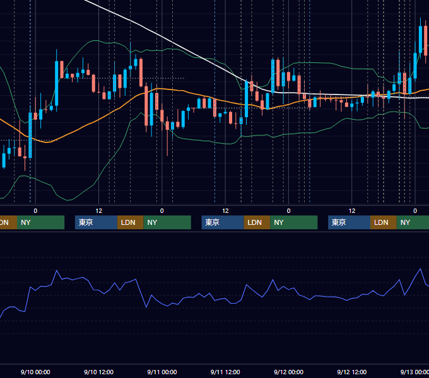
Task: Select the LDN block after the 9/11 東京 session
Action: click(257, 222)
